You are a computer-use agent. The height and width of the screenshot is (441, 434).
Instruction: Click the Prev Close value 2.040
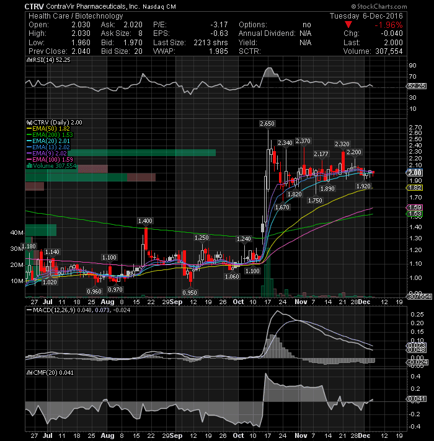pos(81,51)
